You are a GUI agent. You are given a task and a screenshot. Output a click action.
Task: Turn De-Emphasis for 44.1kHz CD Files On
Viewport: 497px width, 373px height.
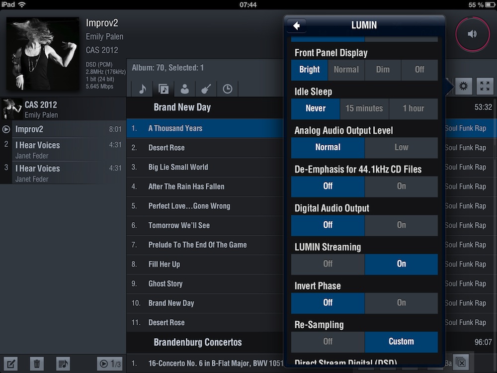(401, 186)
